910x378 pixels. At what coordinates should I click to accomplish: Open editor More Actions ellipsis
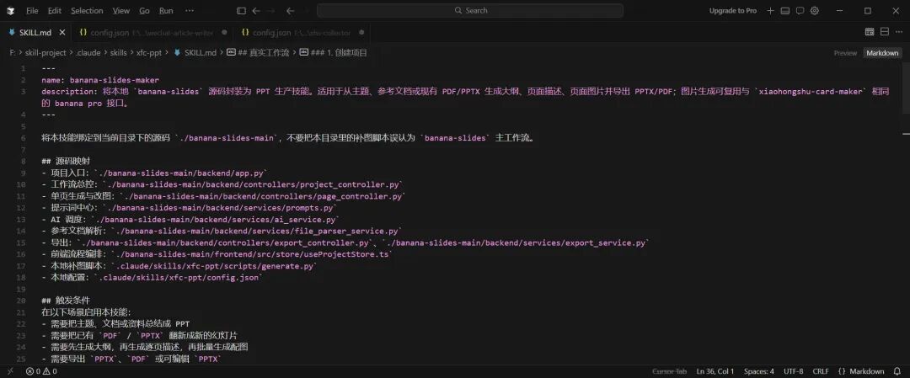pyautogui.click(x=899, y=32)
